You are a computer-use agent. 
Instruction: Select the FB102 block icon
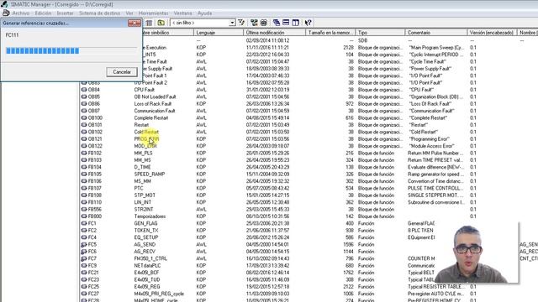(84, 153)
